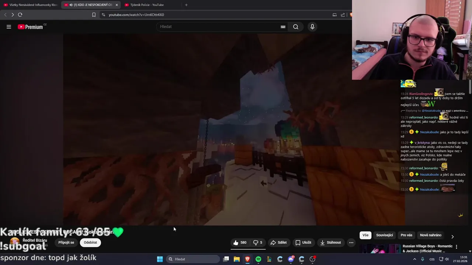Click Připojit se join button

66,243
